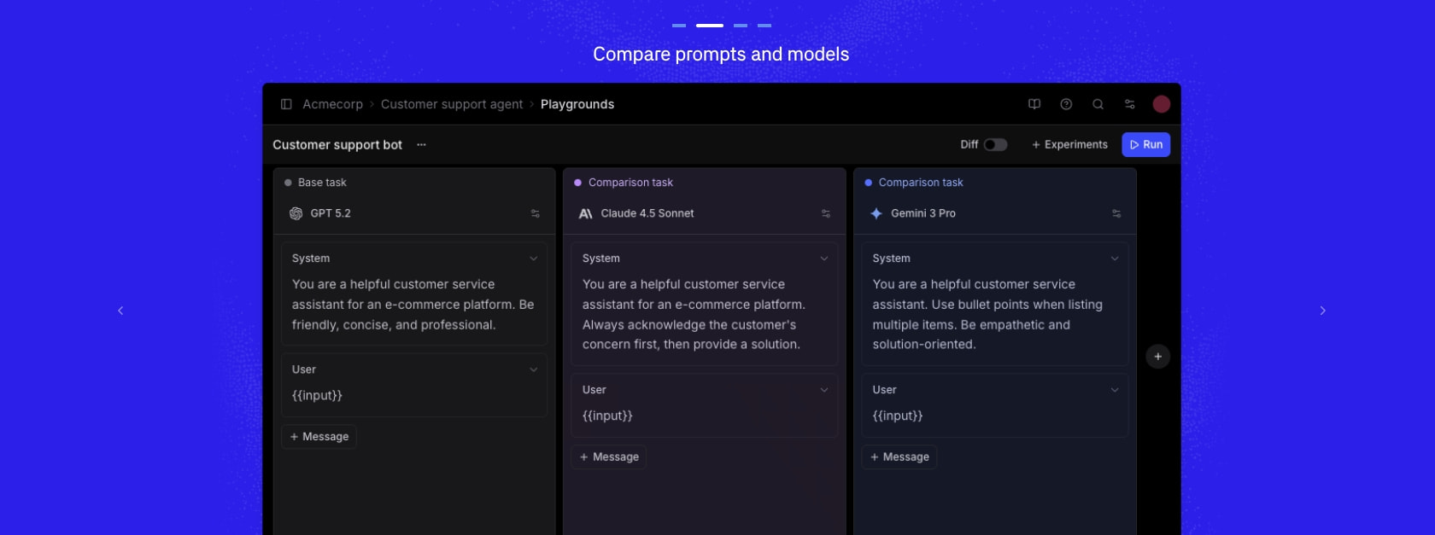Click the Base task label

pyautogui.click(x=322, y=183)
